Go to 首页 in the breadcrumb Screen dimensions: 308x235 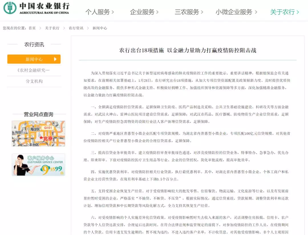point(32,28)
